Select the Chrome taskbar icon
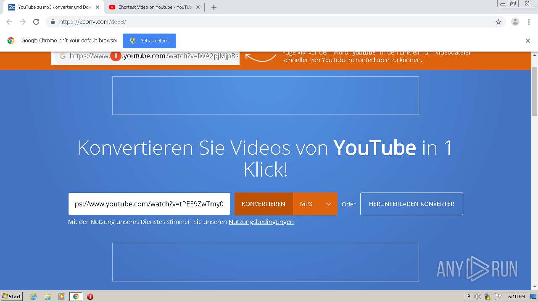This screenshot has height=302, width=538. click(x=76, y=297)
